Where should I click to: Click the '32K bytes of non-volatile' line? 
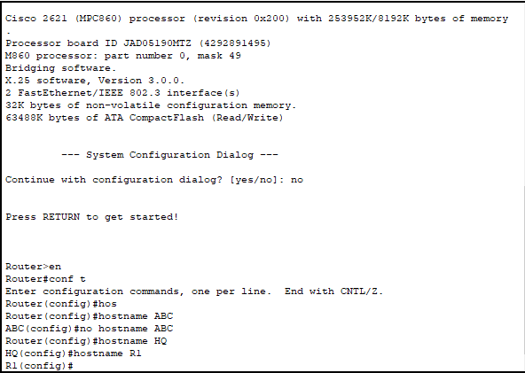coord(151,105)
